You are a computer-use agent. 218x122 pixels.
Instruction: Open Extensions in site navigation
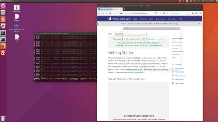[x=172, y=19]
